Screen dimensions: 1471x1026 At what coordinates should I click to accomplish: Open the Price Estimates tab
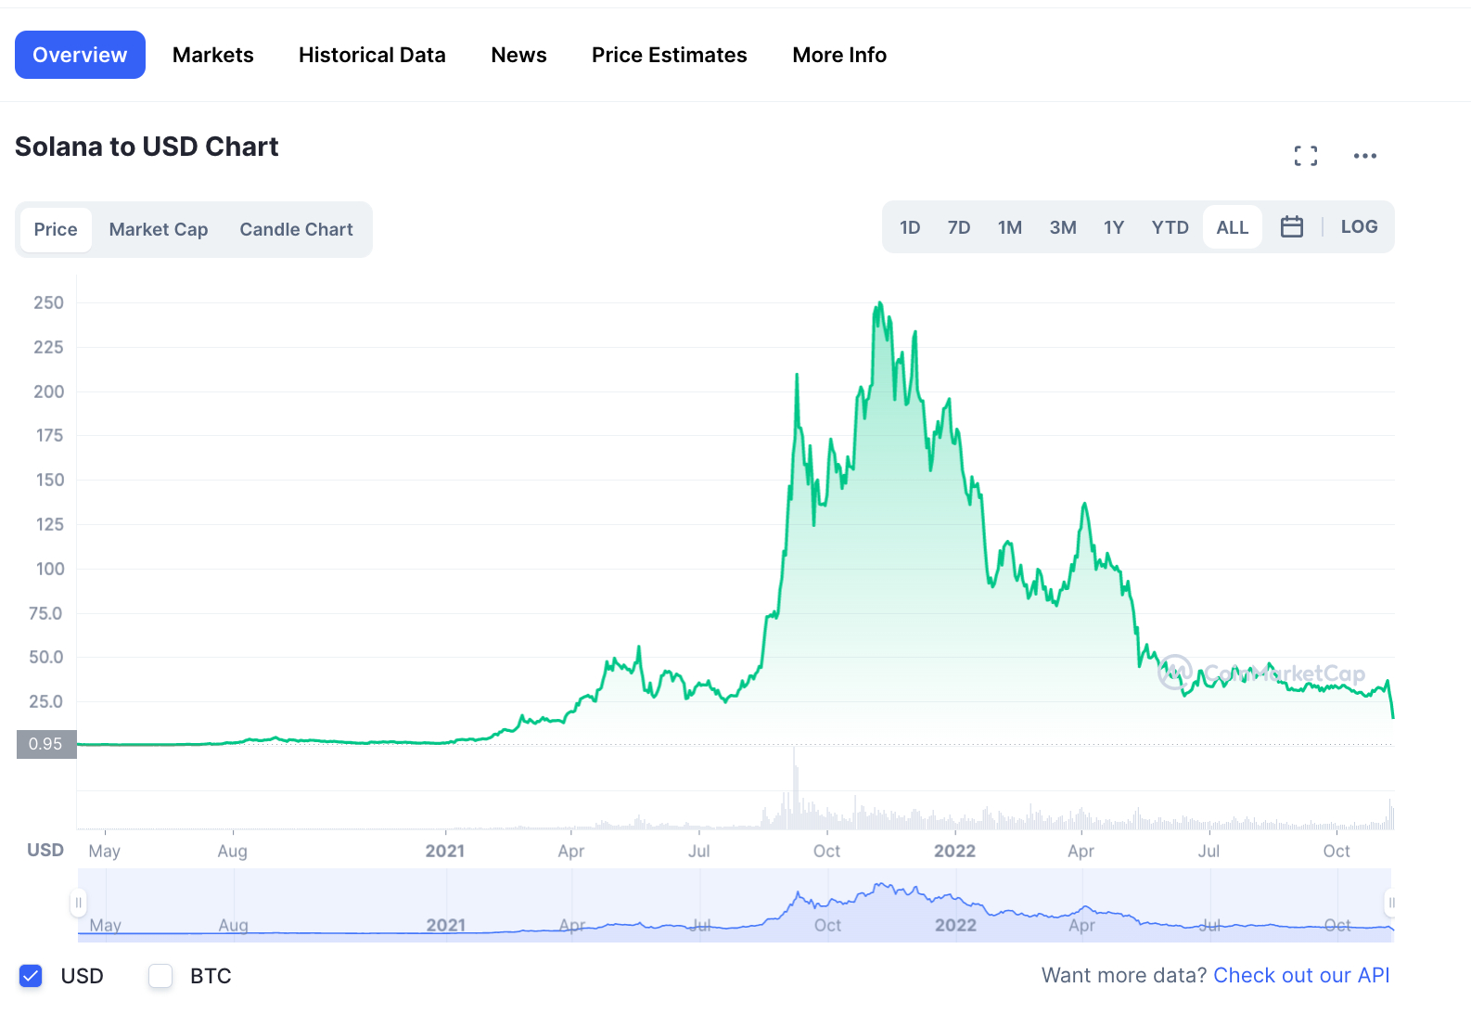point(669,55)
